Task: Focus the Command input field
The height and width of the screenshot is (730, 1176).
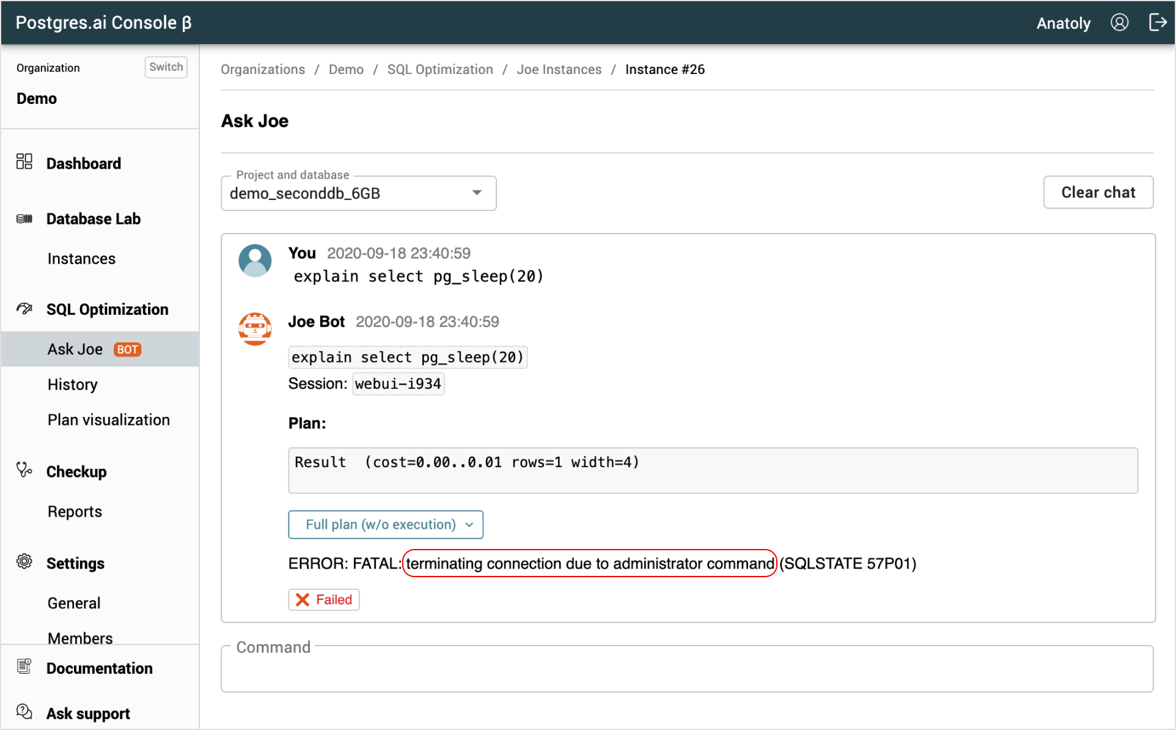Action: click(x=687, y=669)
